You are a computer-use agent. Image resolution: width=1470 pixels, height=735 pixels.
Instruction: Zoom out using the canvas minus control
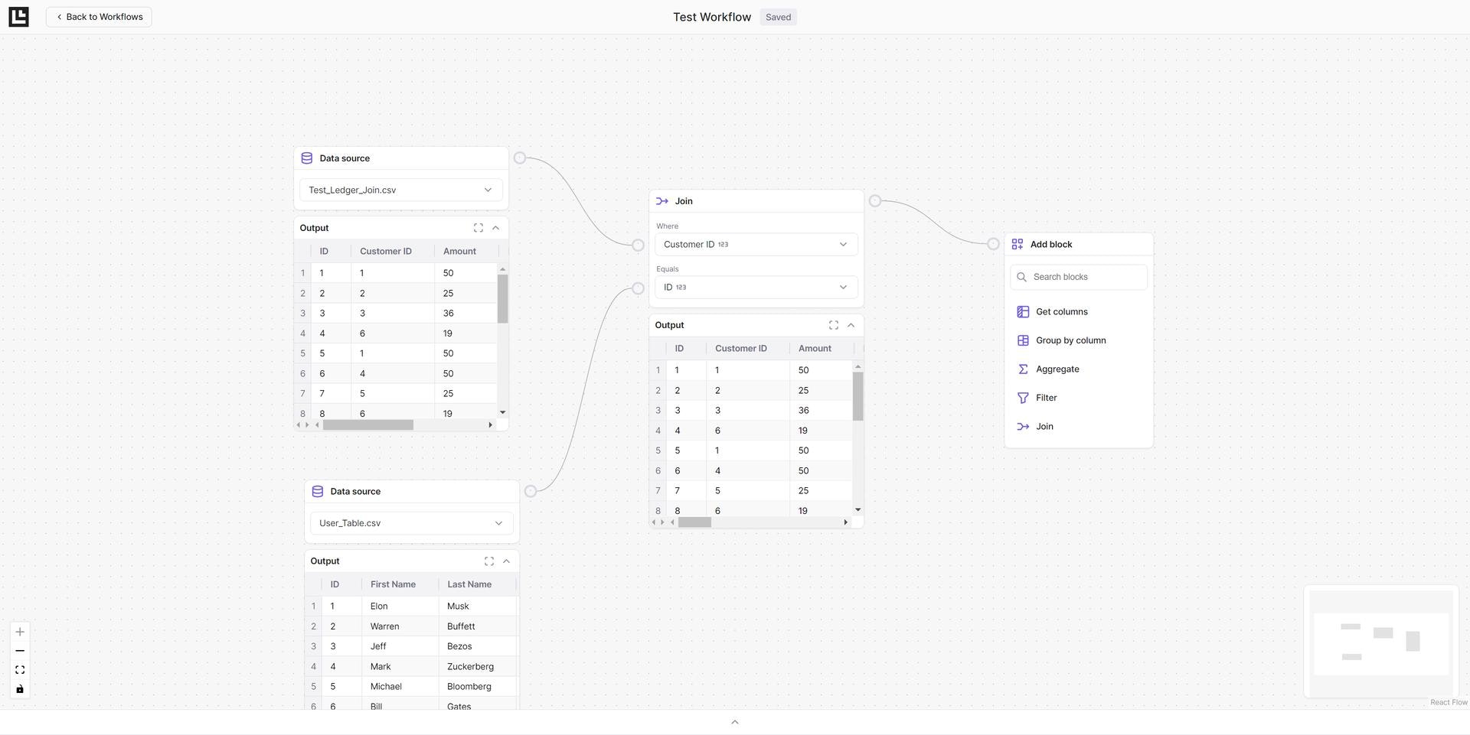click(x=20, y=651)
